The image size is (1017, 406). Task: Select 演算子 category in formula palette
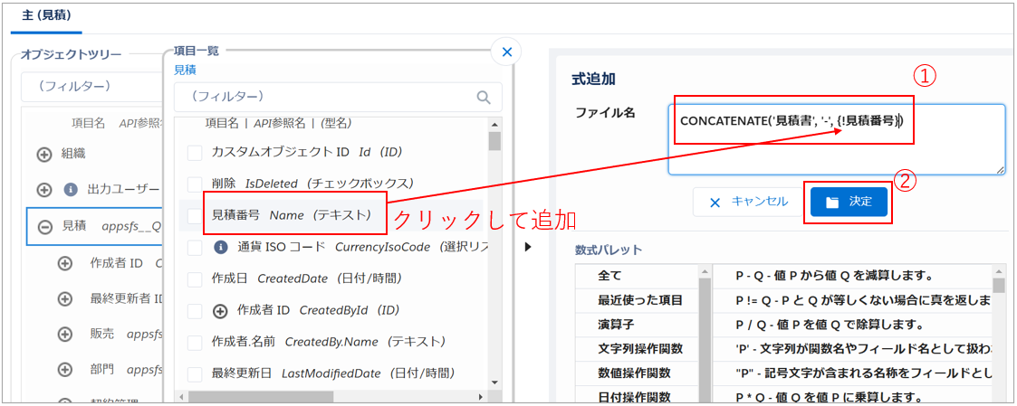[634, 325]
